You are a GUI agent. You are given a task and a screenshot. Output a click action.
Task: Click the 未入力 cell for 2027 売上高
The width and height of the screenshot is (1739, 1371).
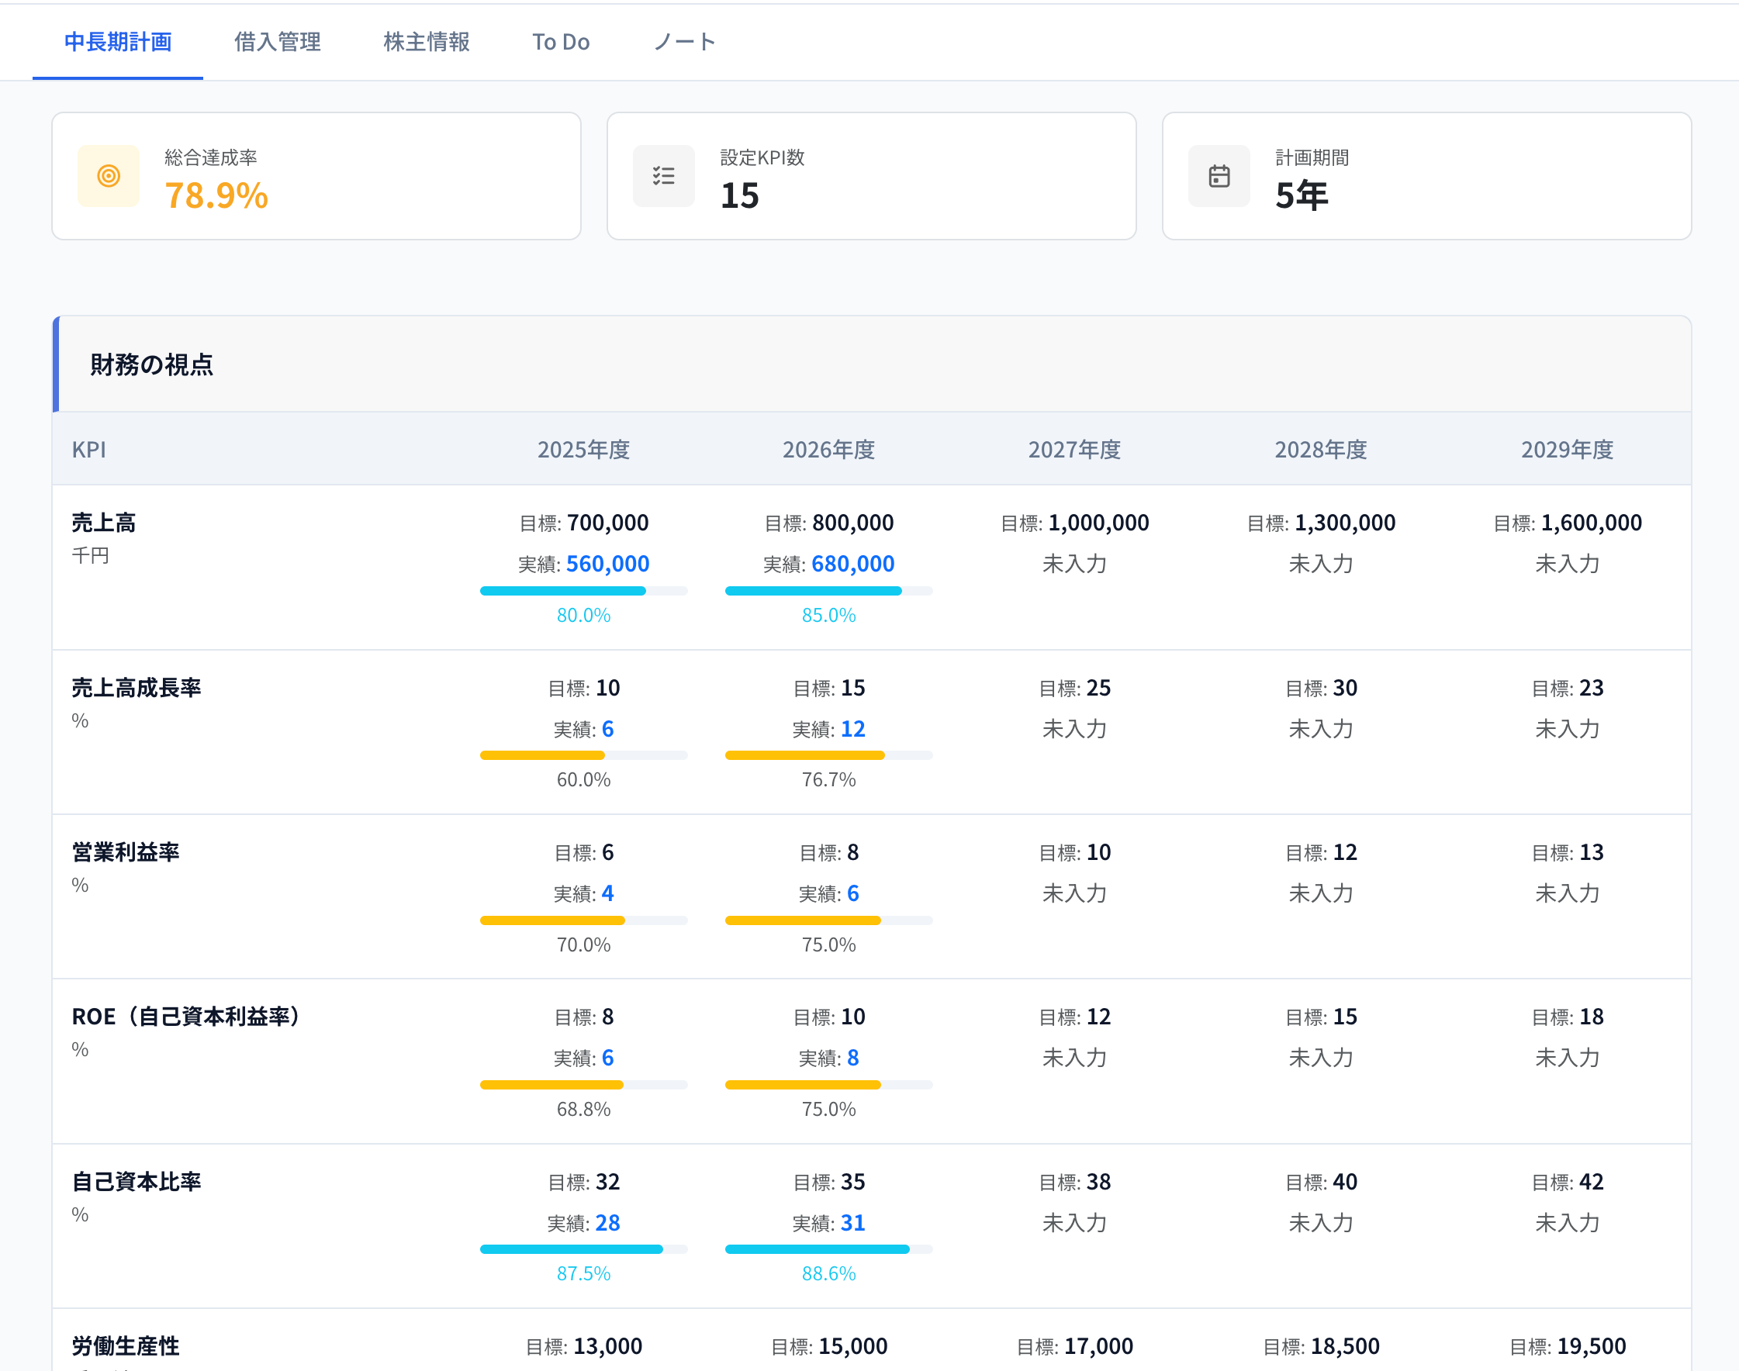(x=1074, y=564)
